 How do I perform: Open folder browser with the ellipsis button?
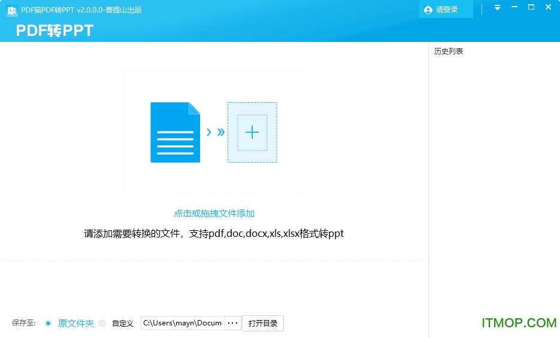pyautogui.click(x=233, y=323)
